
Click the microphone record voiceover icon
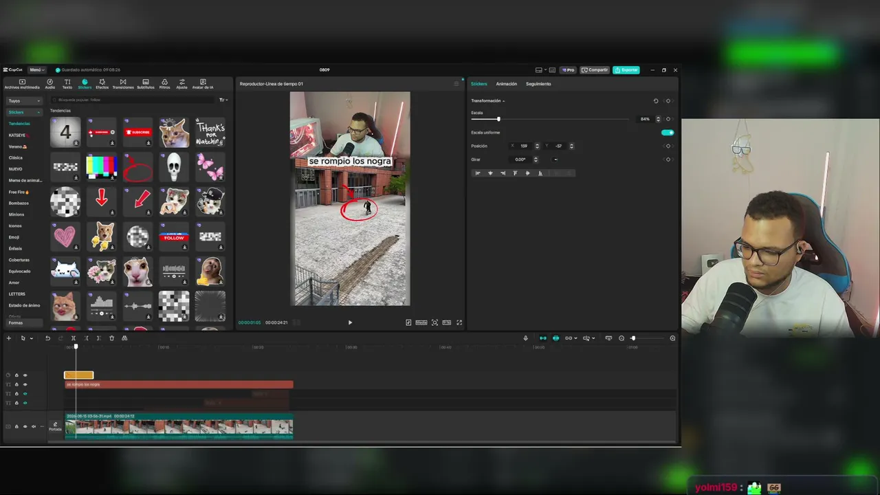click(x=526, y=338)
